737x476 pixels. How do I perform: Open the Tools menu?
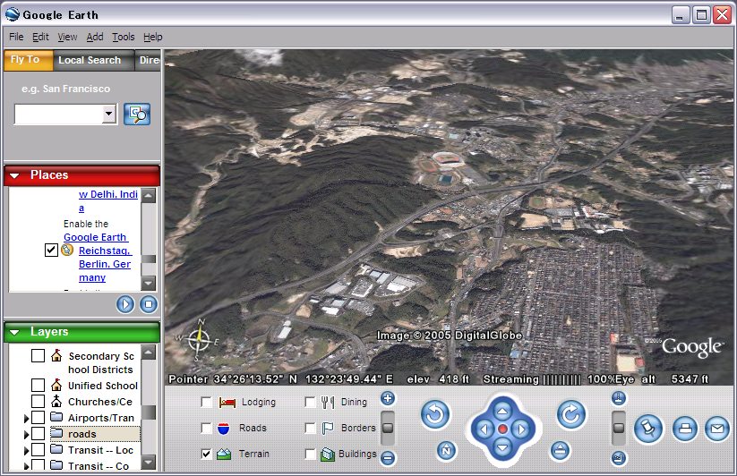pyautogui.click(x=123, y=37)
